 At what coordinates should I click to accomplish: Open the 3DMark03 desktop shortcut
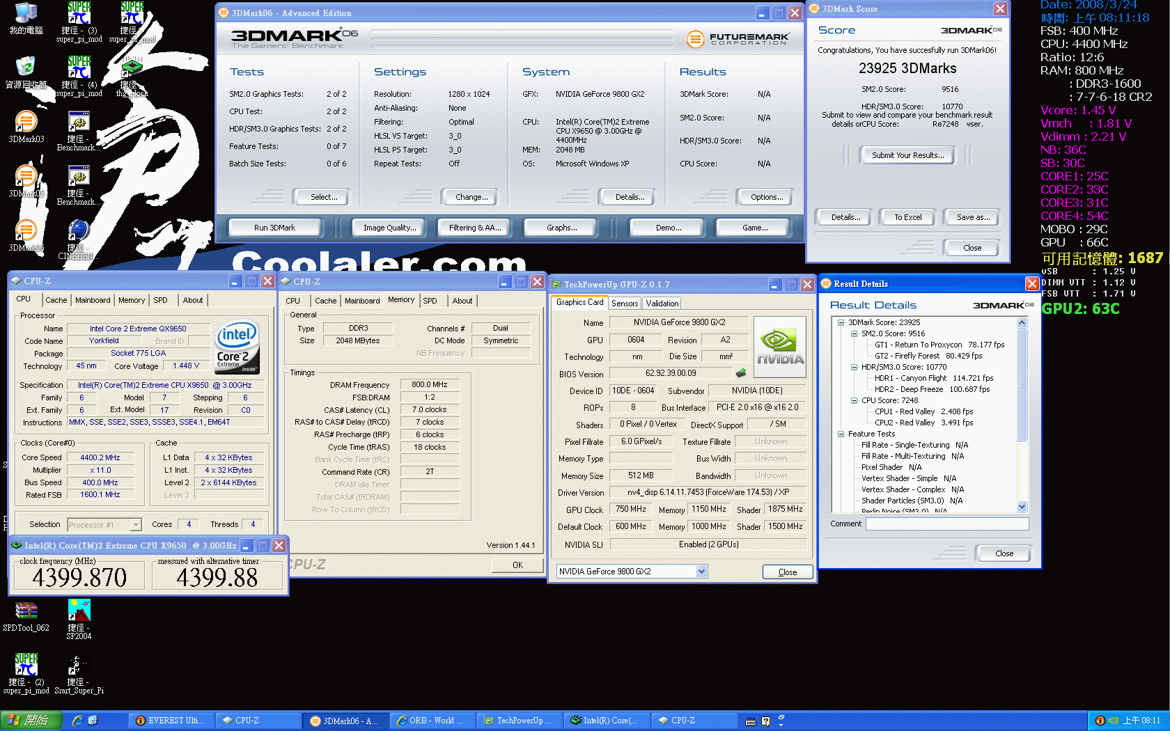point(26,127)
